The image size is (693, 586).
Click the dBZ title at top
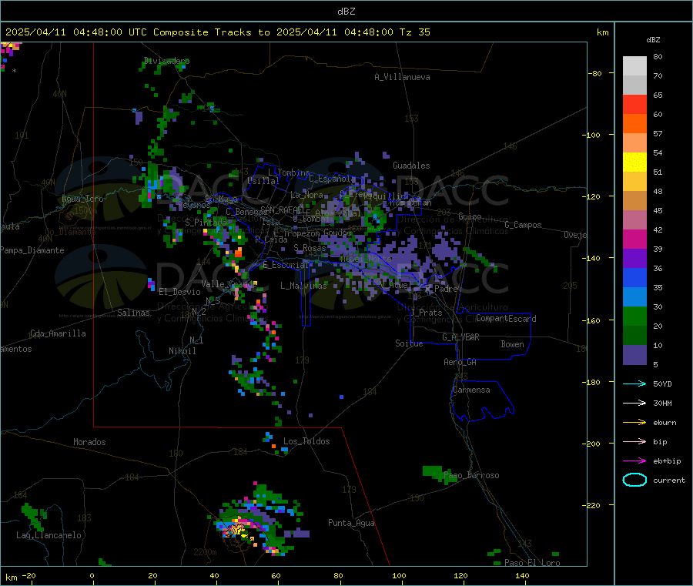point(346,12)
